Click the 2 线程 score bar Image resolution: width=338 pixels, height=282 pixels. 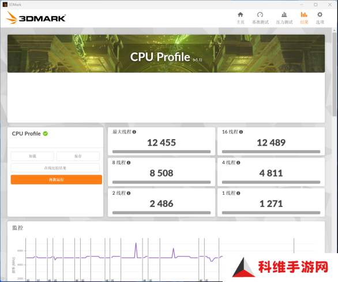(162, 213)
